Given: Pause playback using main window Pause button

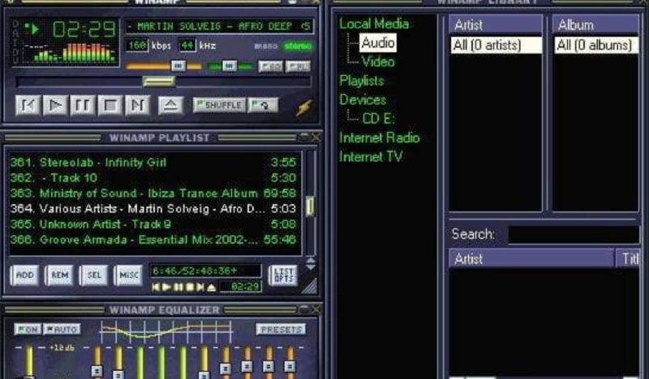Looking at the screenshot, I should (x=83, y=105).
